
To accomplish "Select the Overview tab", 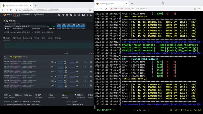I will click(x=7, y=38).
